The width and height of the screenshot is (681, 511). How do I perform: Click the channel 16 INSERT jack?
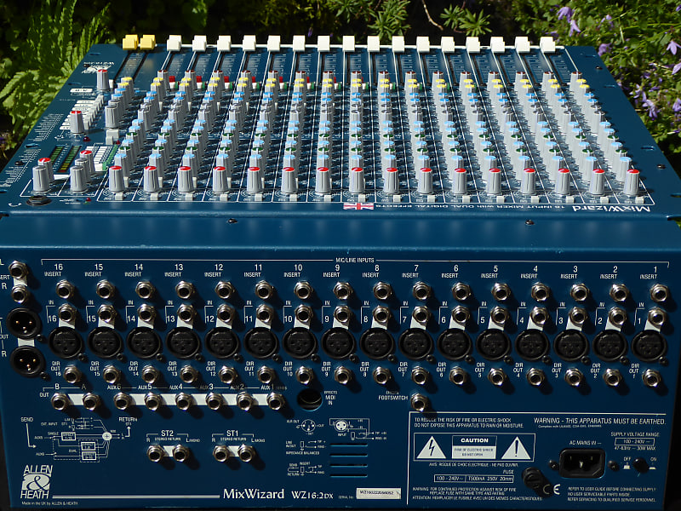(65, 289)
